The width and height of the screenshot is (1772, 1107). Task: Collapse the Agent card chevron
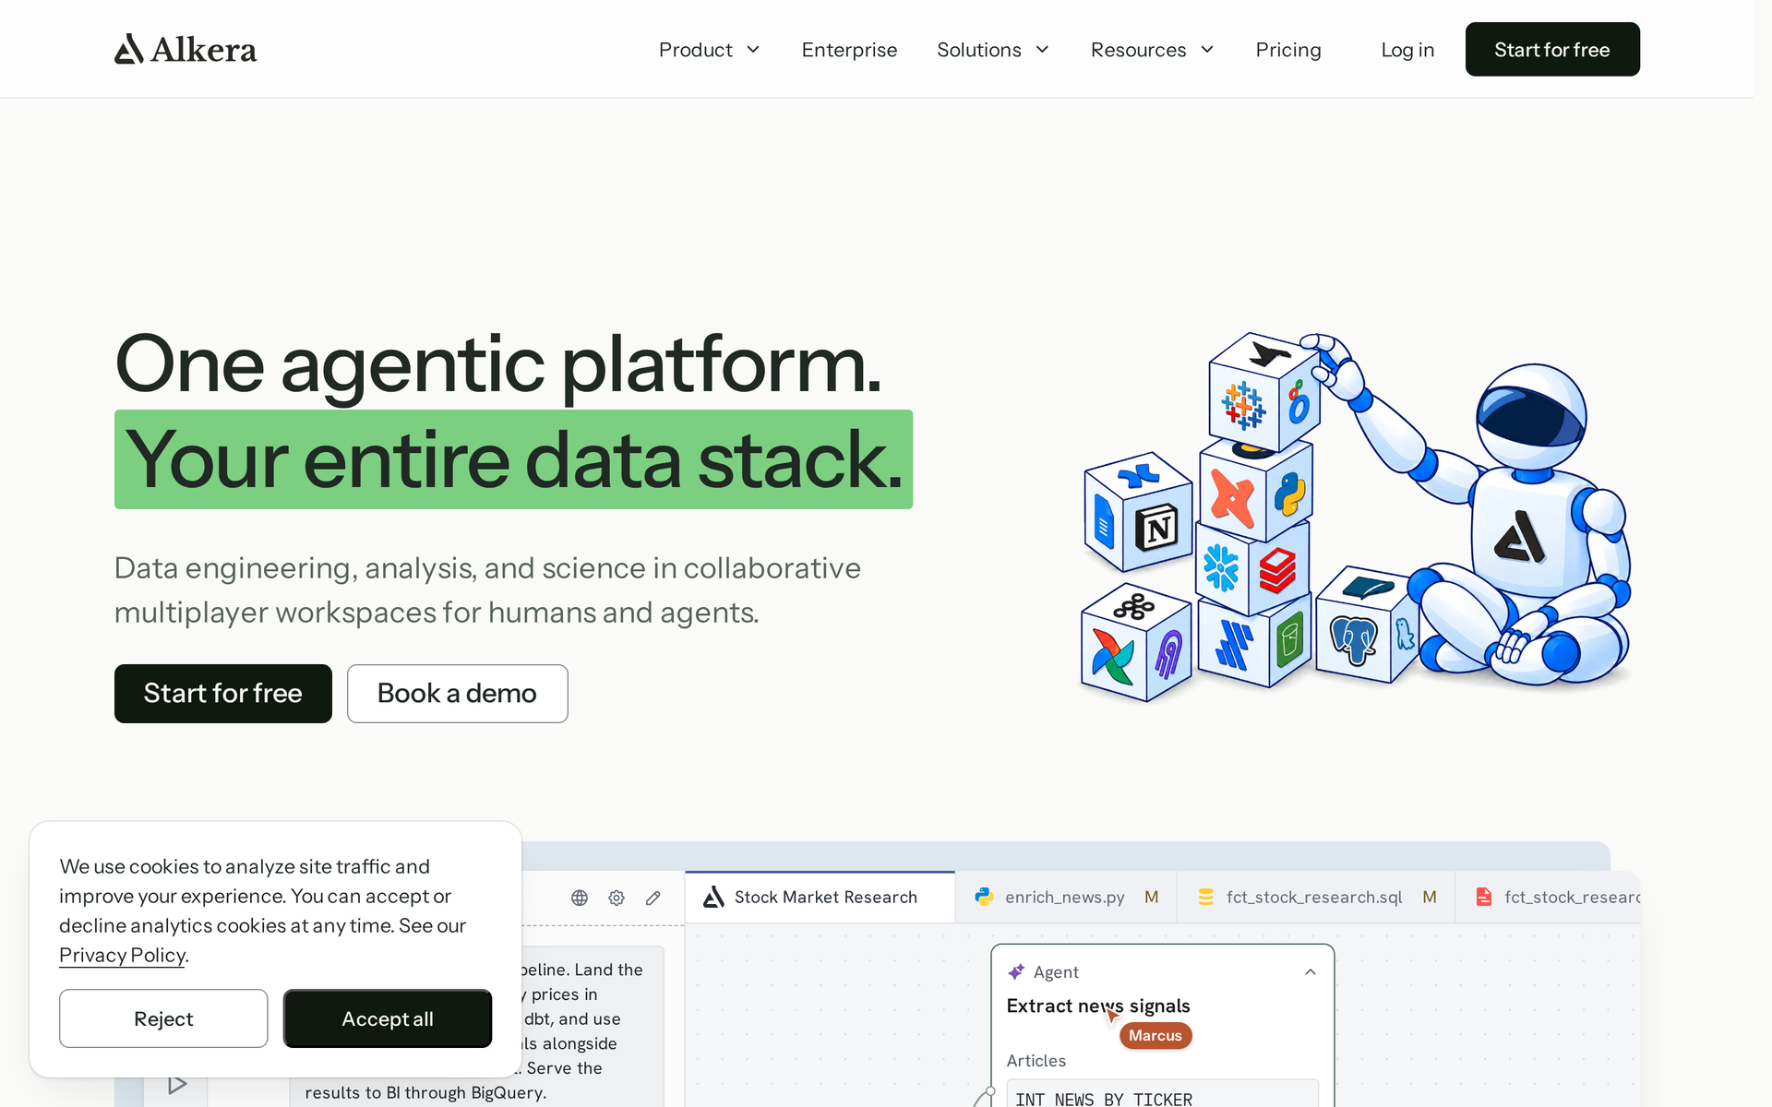pyautogui.click(x=1310, y=972)
